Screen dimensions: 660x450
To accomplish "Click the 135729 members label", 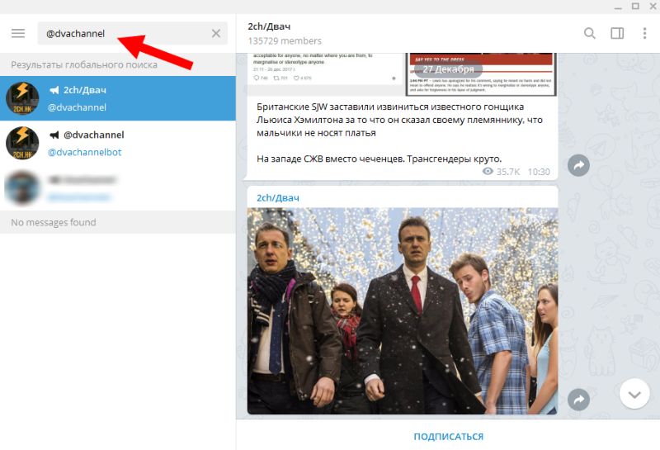I will [x=285, y=40].
